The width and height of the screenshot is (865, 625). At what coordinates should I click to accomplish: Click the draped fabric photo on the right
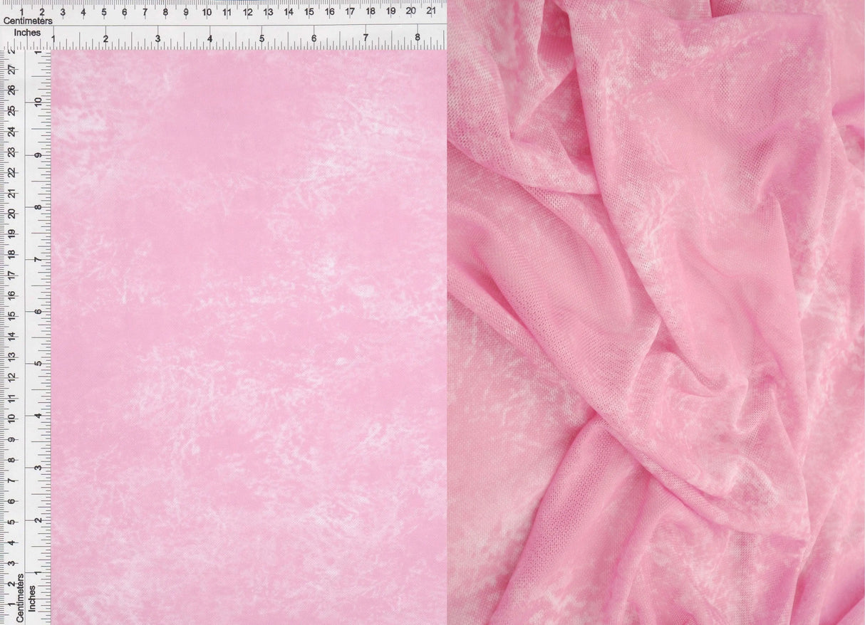[656, 313]
